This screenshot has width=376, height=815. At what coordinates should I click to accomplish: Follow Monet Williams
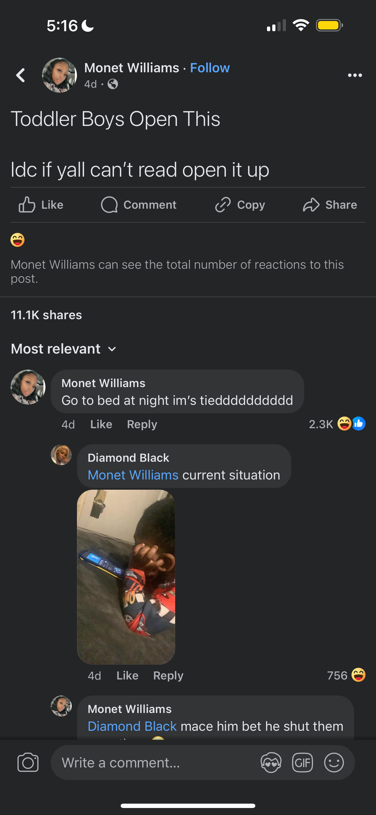pyautogui.click(x=210, y=68)
